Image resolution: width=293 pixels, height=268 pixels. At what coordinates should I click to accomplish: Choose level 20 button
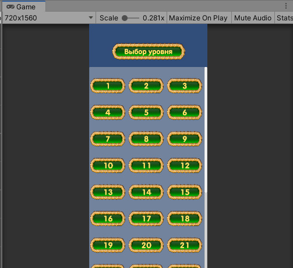pos(146,245)
